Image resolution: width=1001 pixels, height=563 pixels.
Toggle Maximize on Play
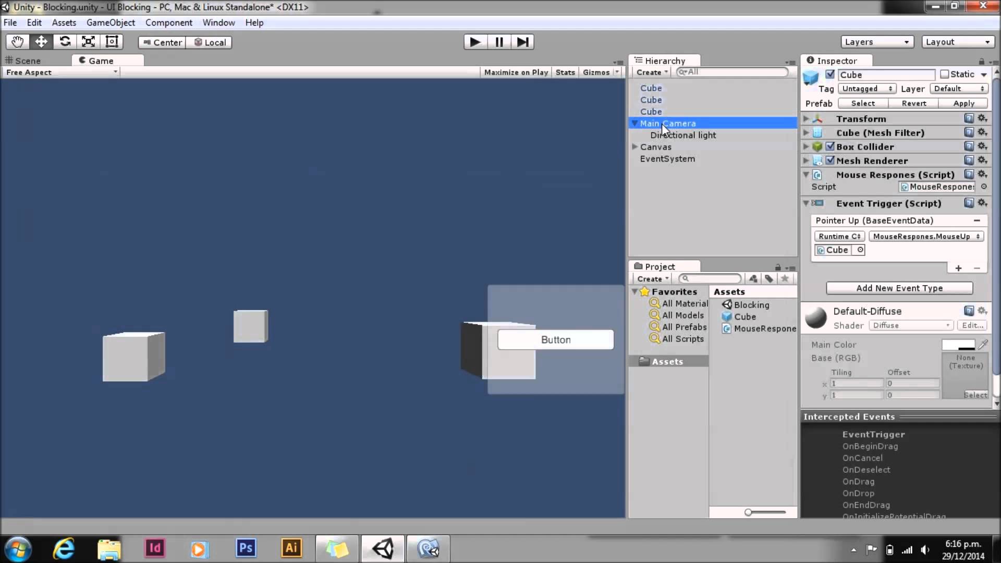point(516,72)
